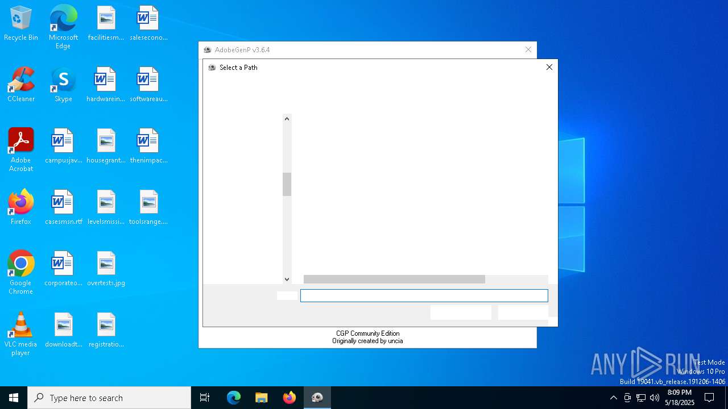728x409 pixels.
Task: Select the corporateo... Word document icon
Action: (63, 269)
